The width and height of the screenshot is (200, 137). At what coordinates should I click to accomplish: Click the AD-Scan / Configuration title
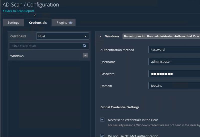(x=31, y=5)
